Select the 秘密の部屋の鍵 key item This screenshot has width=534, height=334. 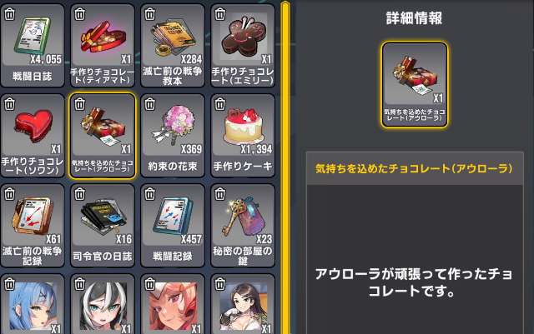[x=243, y=226]
